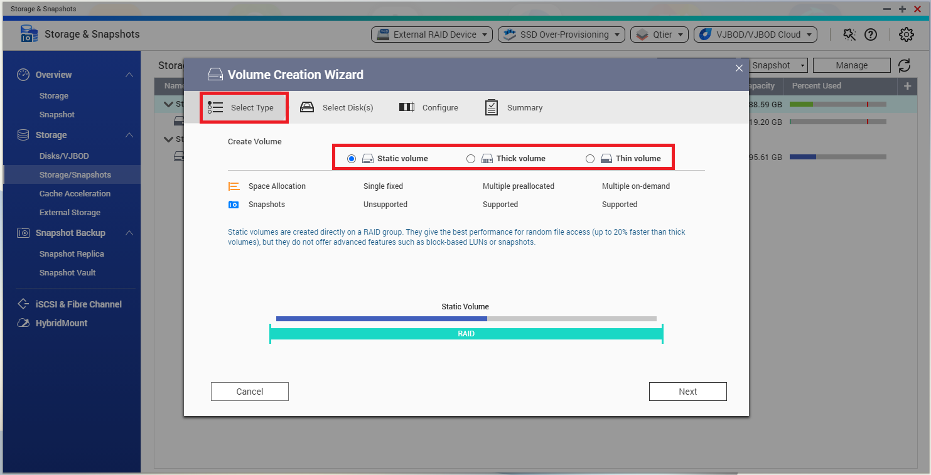Collapse the Snapshot Backup sidebar section

[129, 233]
